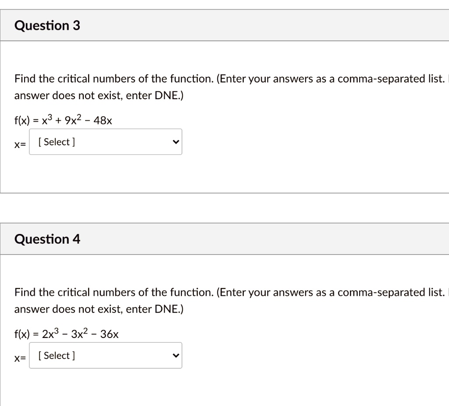The width and height of the screenshot is (449, 406).
Task: Click the [ Select ] placeholder under f(x) = 2x3 - 3x2 - 36x
Action: click(56, 355)
